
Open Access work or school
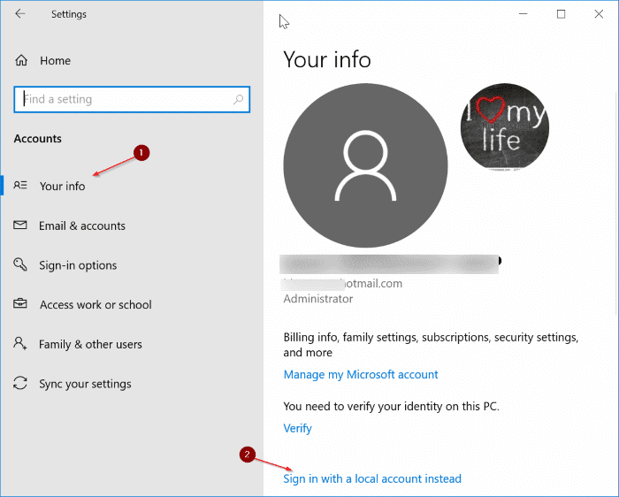pyautogui.click(x=96, y=305)
